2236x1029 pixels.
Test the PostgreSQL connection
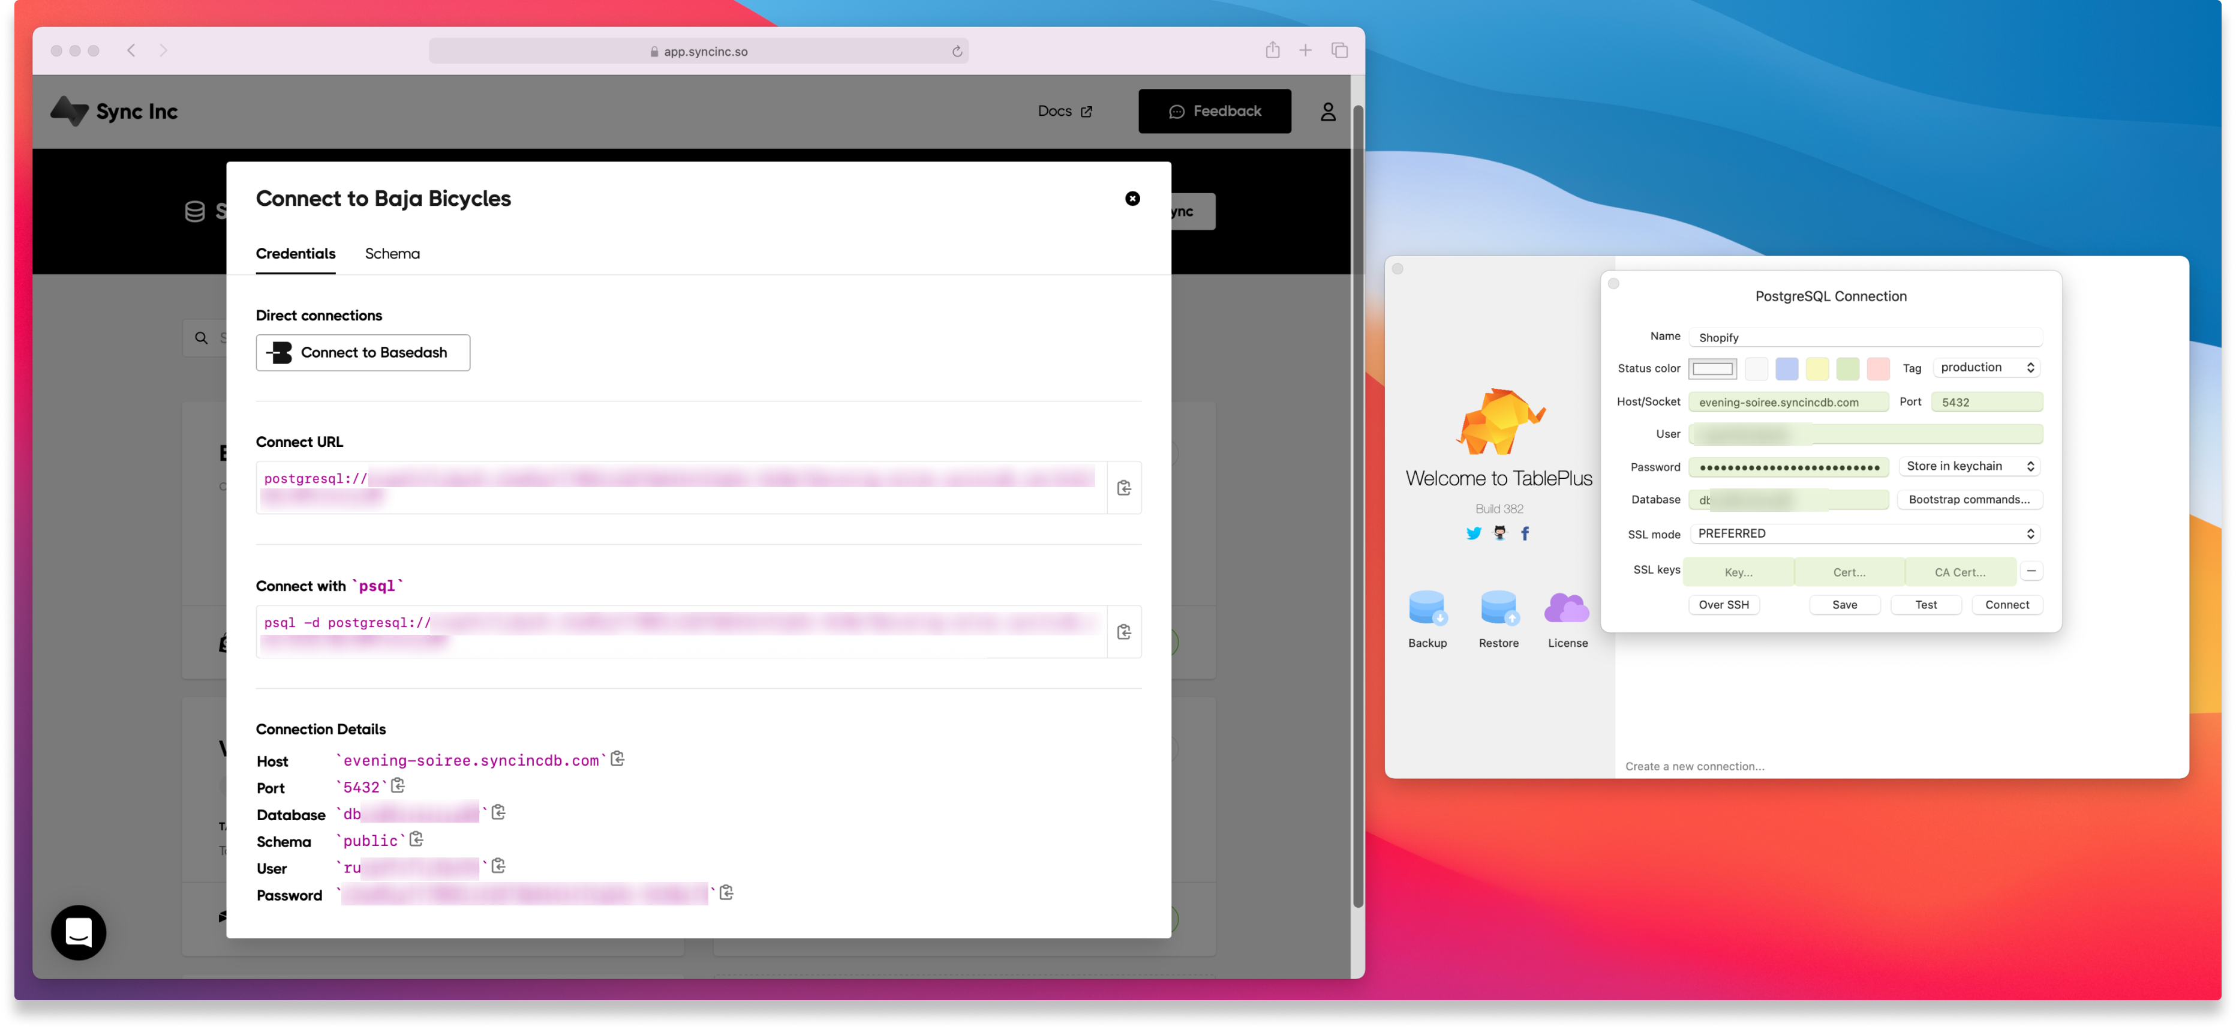[x=1926, y=604]
